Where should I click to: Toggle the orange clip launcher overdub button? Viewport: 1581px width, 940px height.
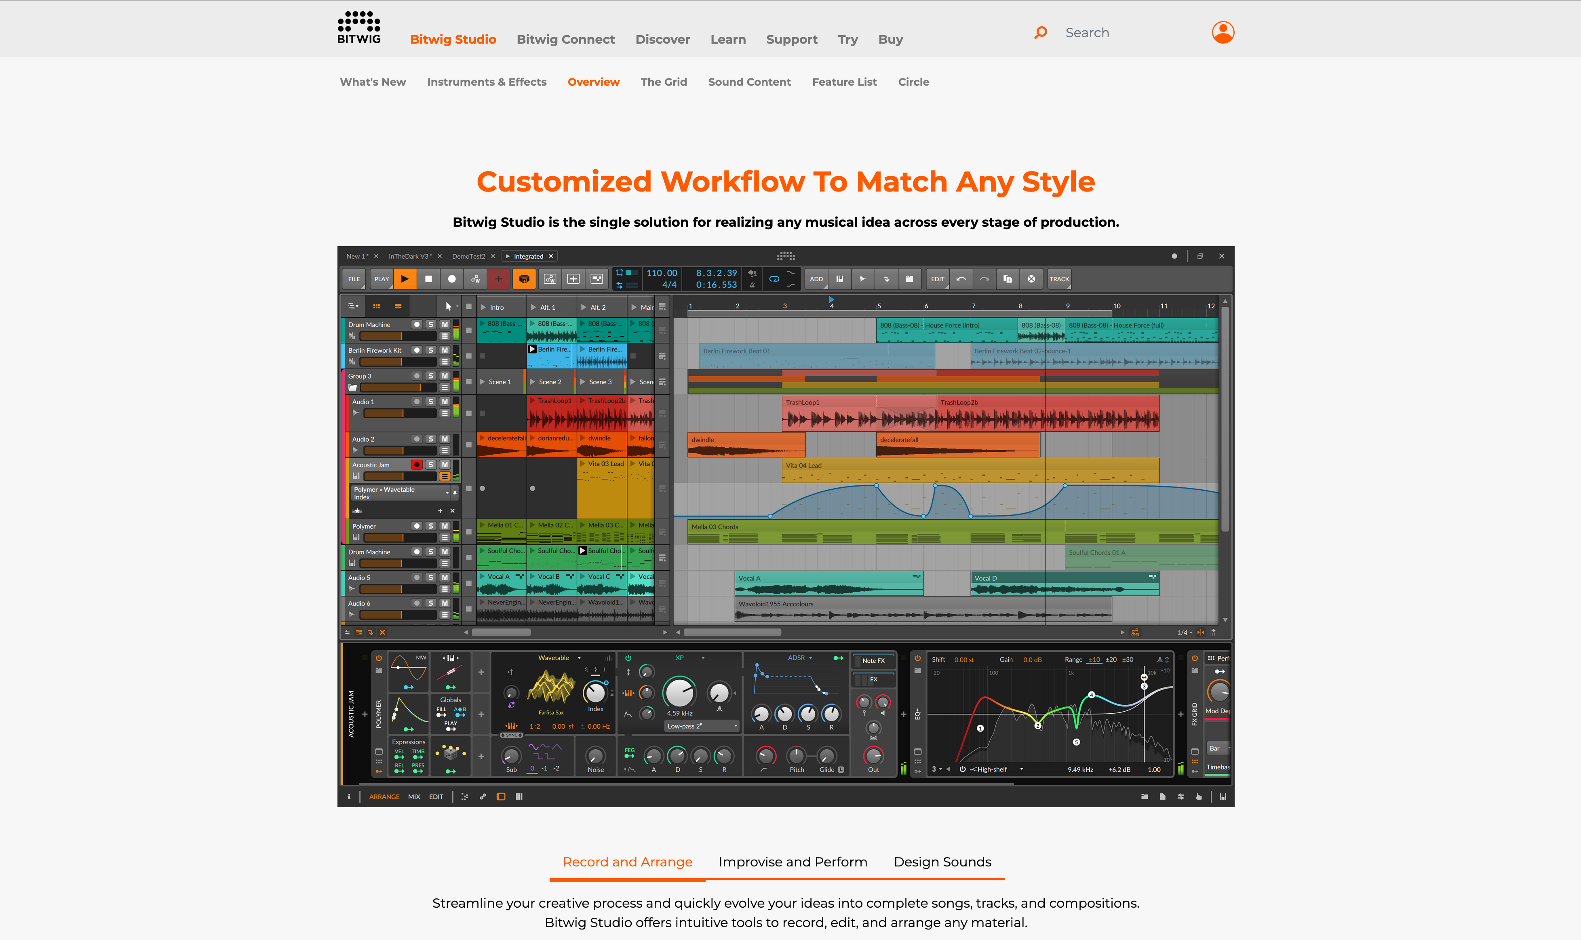[x=524, y=279]
